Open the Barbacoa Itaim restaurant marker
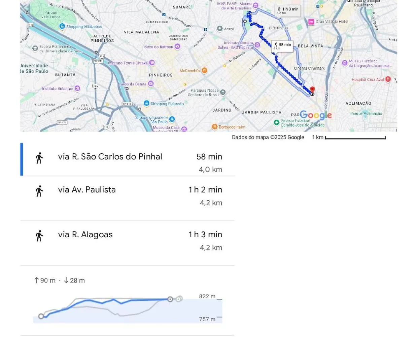Image resolution: width=417 pixels, height=364 pixels. pyautogui.click(x=215, y=127)
